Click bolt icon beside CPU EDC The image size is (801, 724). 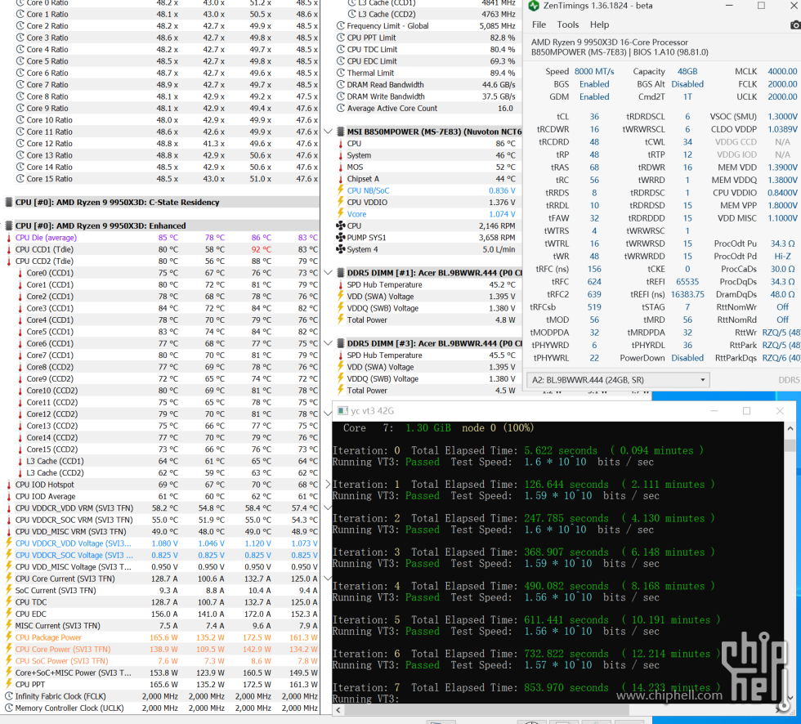click(x=9, y=613)
